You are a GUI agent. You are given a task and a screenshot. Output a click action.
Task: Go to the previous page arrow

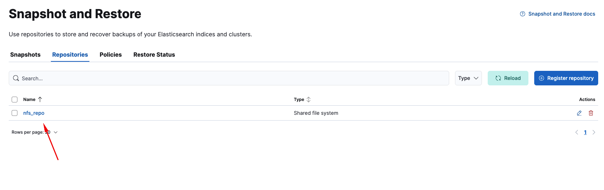coord(577,132)
